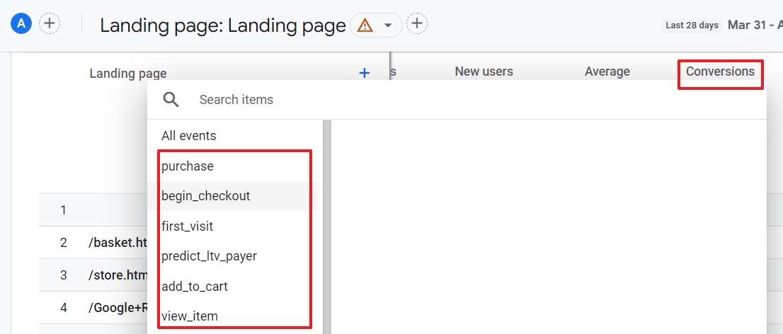The image size is (783, 334).
Task: Click the search magnifier icon
Action: click(171, 99)
